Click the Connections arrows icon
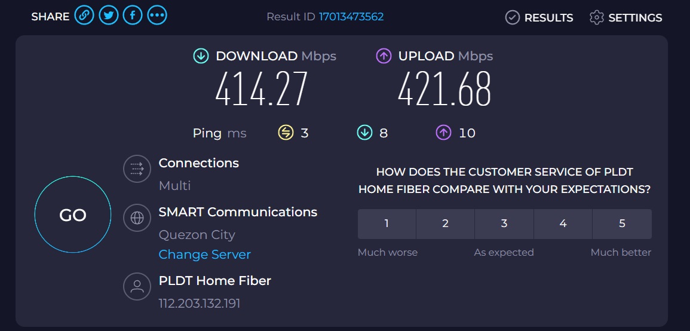The image size is (690, 331). [x=137, y=168]
